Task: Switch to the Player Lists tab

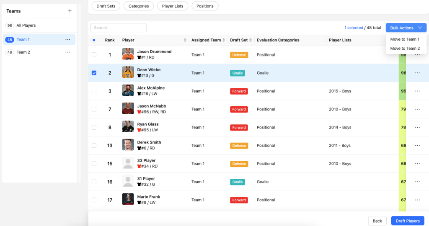Action: pyautogui.click(x=173, y=6)
